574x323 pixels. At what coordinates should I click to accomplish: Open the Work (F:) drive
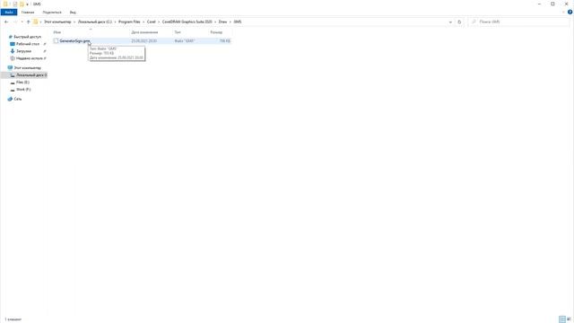[23, 90]
